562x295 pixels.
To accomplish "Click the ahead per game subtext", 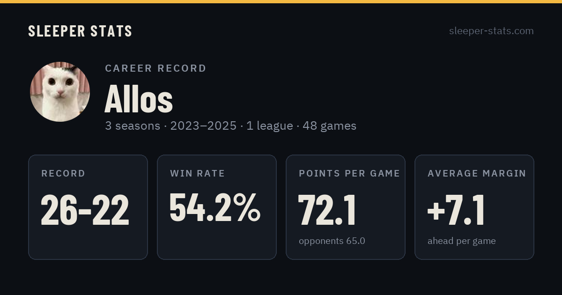I will (462, 241).
